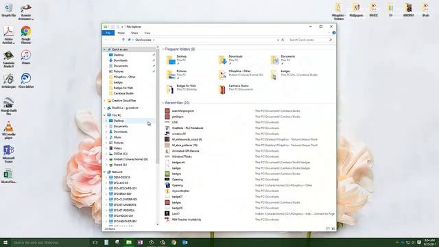Viewport: 439px width, 247px height.
Task: Select Shared (S:) network drive
Action: click(x=120, y=165)
